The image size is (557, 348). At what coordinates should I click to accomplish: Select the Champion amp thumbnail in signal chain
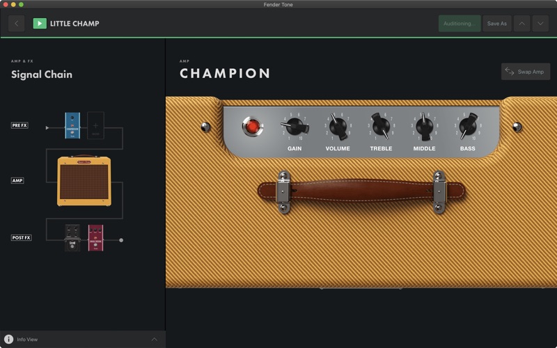coord(84,181)
